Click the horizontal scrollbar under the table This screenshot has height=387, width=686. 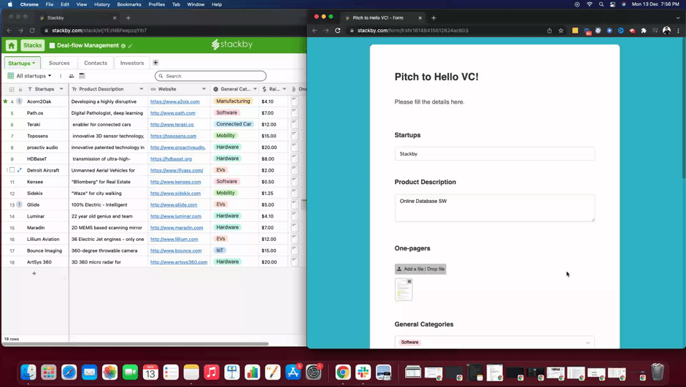(x=136, y=344)
